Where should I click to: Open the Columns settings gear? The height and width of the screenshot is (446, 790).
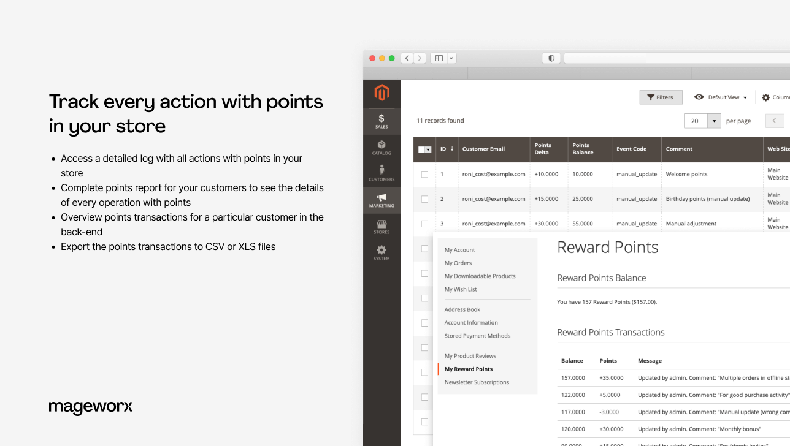[766, 97]
